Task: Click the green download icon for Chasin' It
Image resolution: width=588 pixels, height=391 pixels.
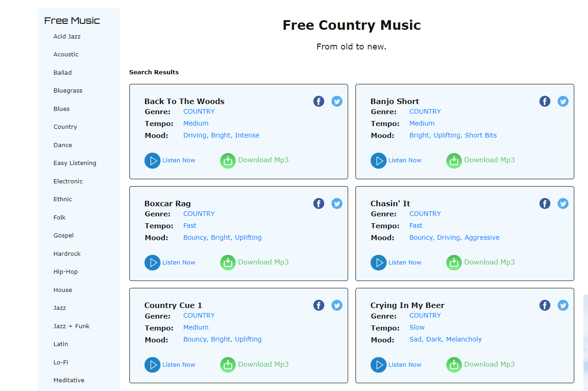Action: [454, 262]
